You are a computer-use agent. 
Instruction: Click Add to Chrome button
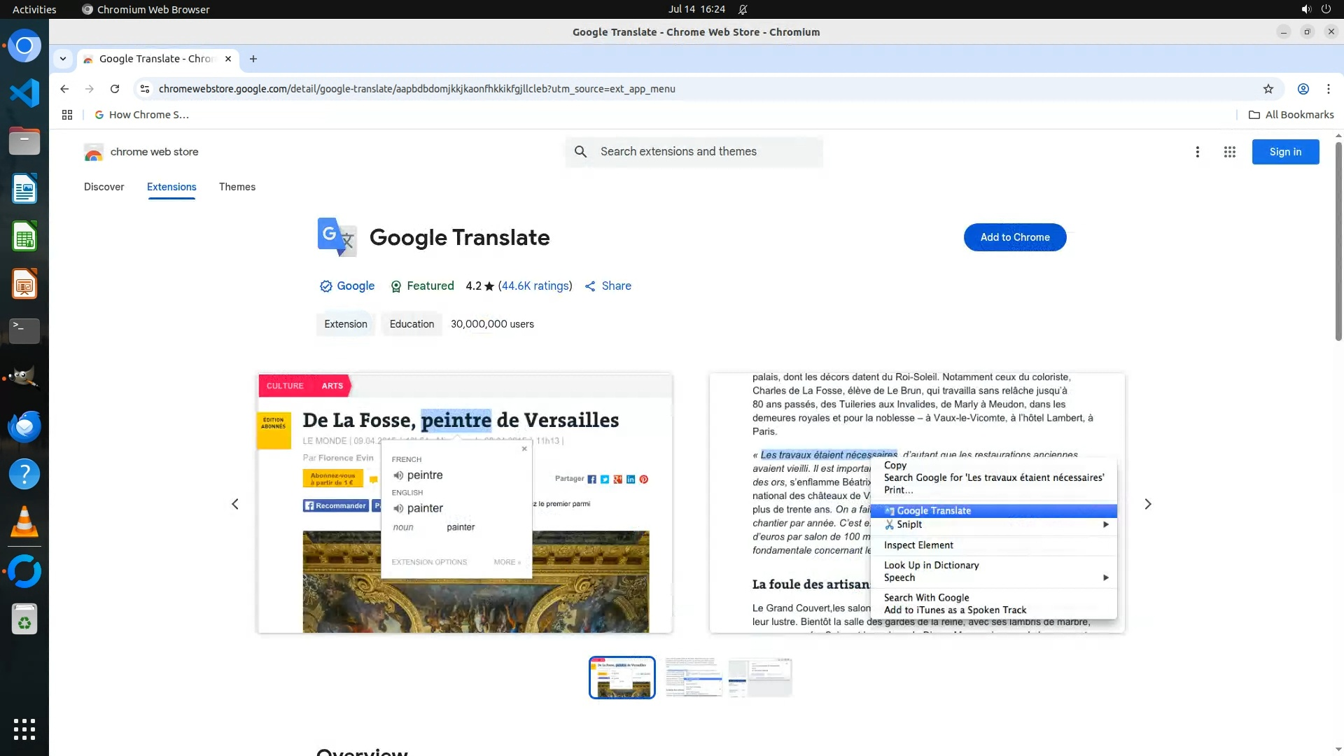(x=1014, y=237)
